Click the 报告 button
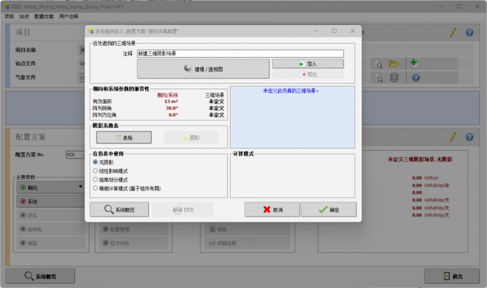The height and width of the screenshot is (288, 487). pyautogui.click(x=248, y=229)
